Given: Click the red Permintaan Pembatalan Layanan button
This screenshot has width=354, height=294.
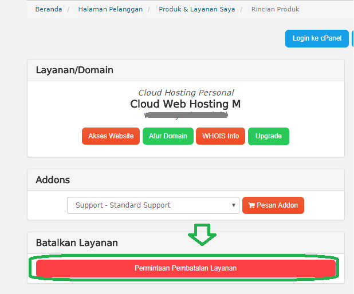Looking at the screenshot, I should pos(186,268).
